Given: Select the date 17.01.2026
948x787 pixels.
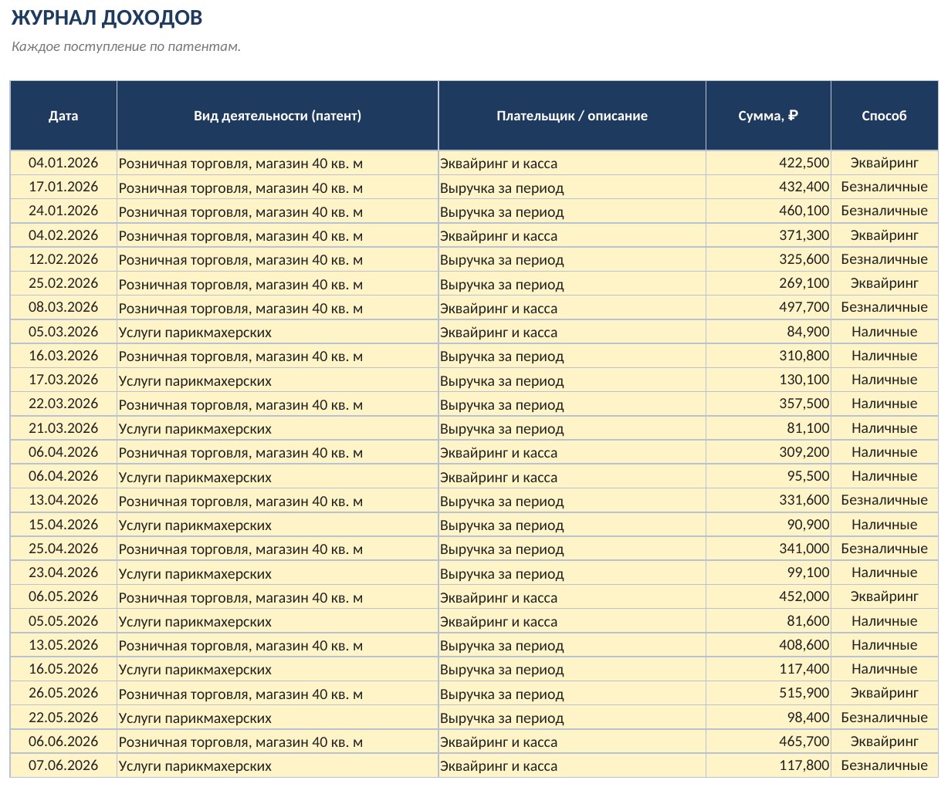Looking at the screenshot, I should [63, 187].
